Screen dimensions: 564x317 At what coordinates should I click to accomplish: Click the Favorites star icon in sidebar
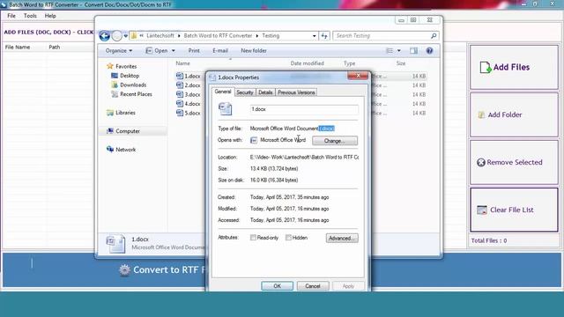[x=110, y=66]
